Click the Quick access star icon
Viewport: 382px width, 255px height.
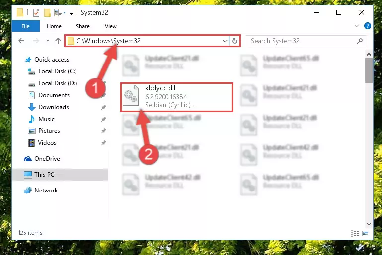click(x=28, y=60)
